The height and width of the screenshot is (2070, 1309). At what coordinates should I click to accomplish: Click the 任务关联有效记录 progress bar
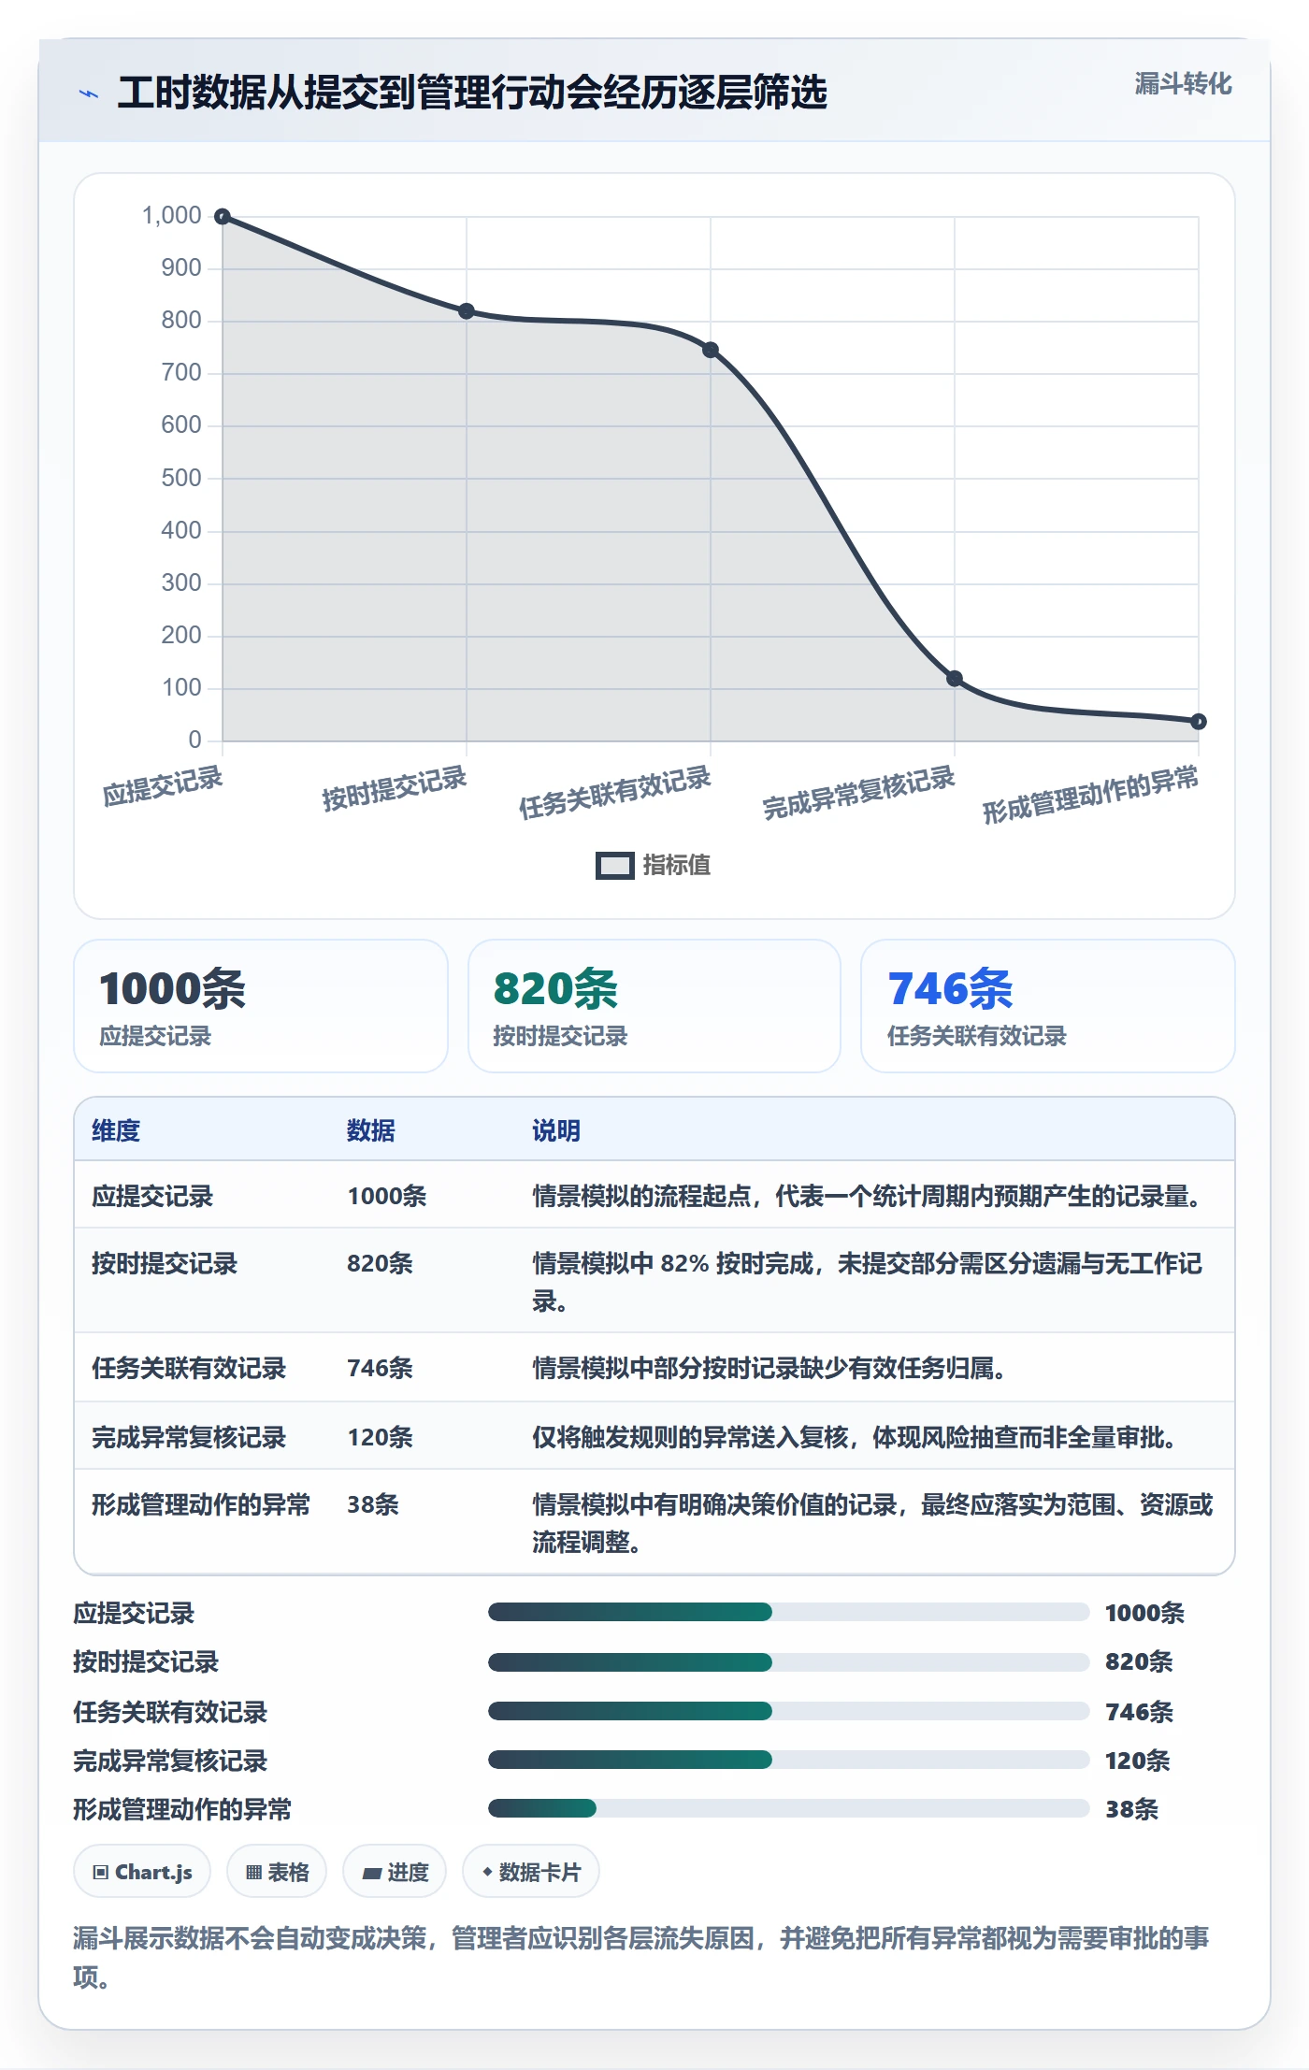coord(788,1711)
